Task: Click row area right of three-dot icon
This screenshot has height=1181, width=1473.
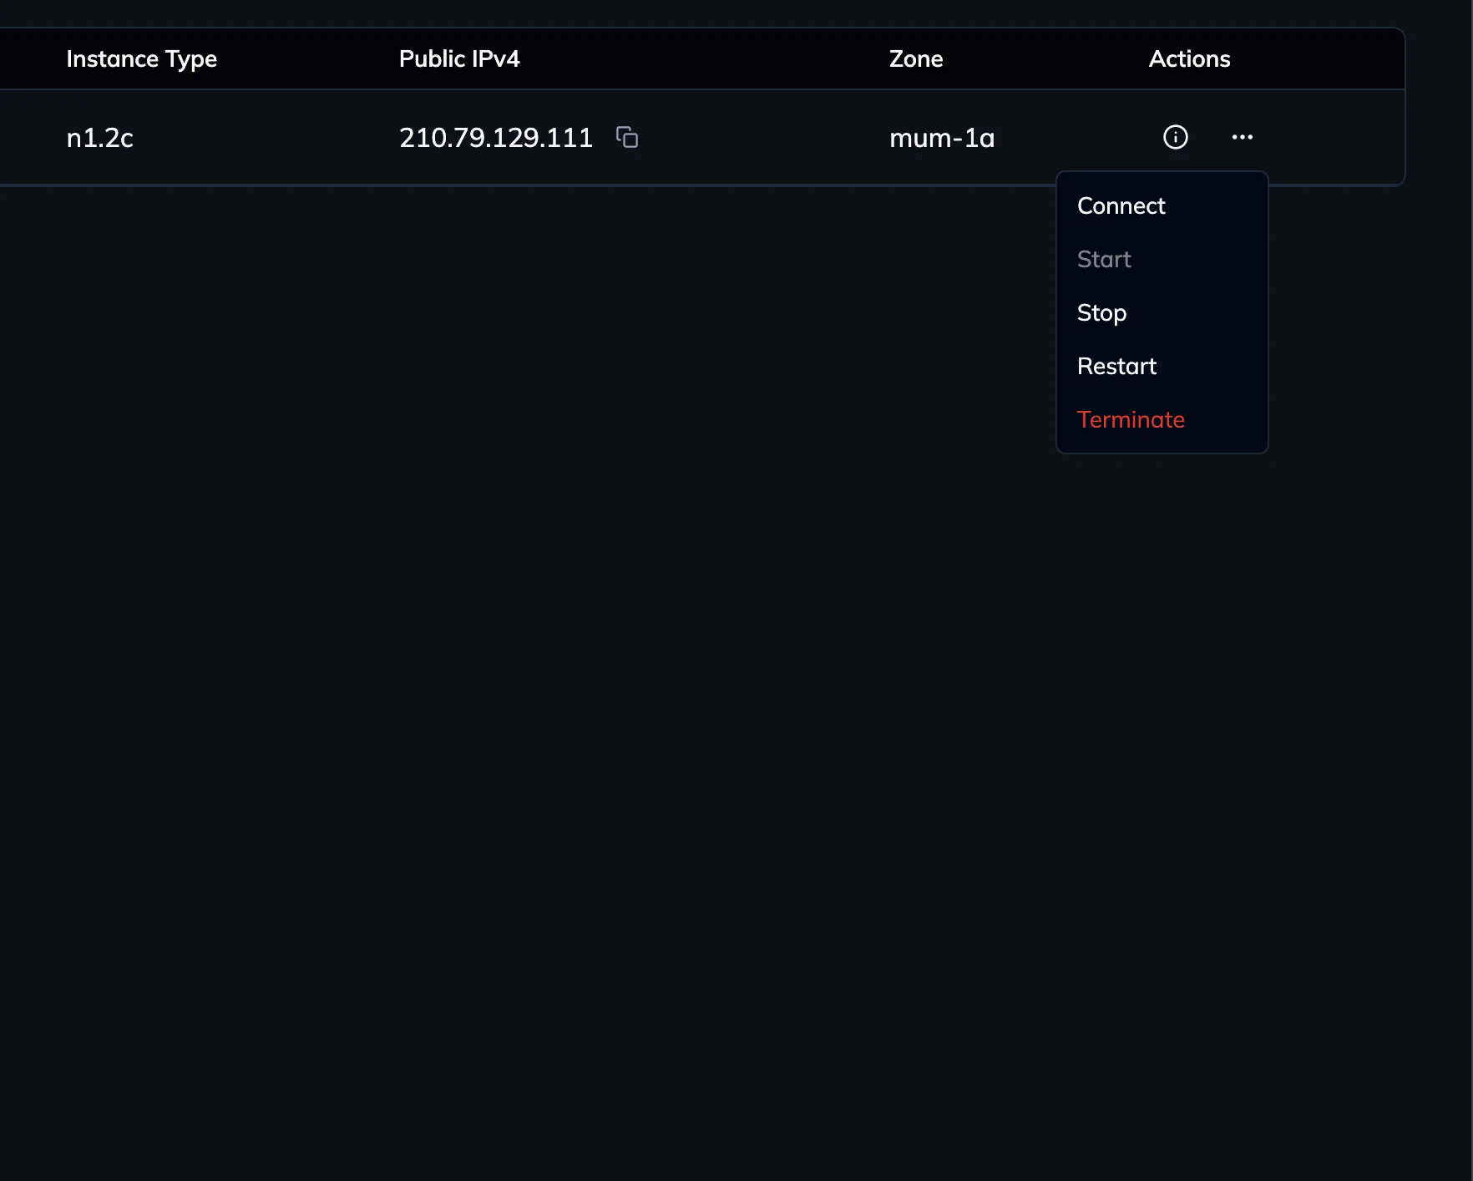Action: click(1336, 137)
